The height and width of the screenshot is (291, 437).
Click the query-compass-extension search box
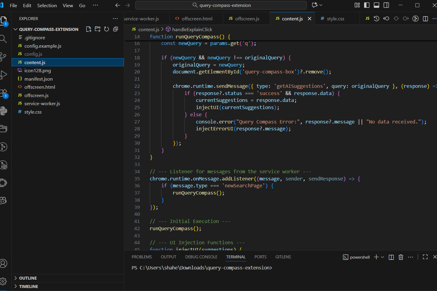221,5
